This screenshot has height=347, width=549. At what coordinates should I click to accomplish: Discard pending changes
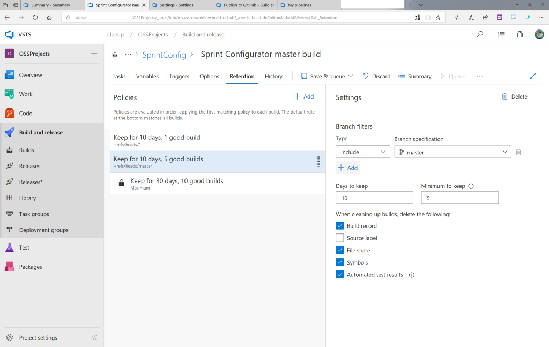pos(377,76)
